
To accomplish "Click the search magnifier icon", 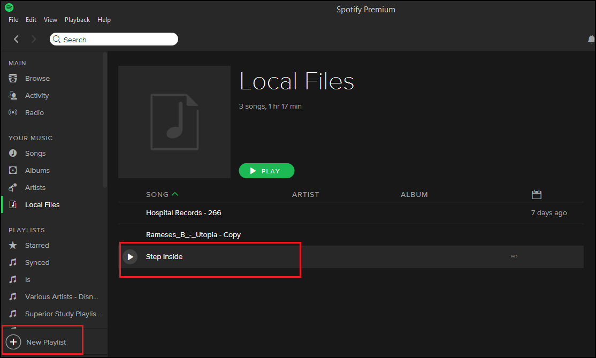I will click(57, 39).
